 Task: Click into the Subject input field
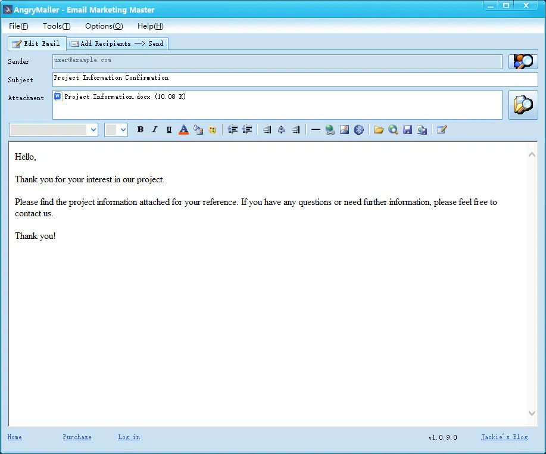tap(295, 79)
